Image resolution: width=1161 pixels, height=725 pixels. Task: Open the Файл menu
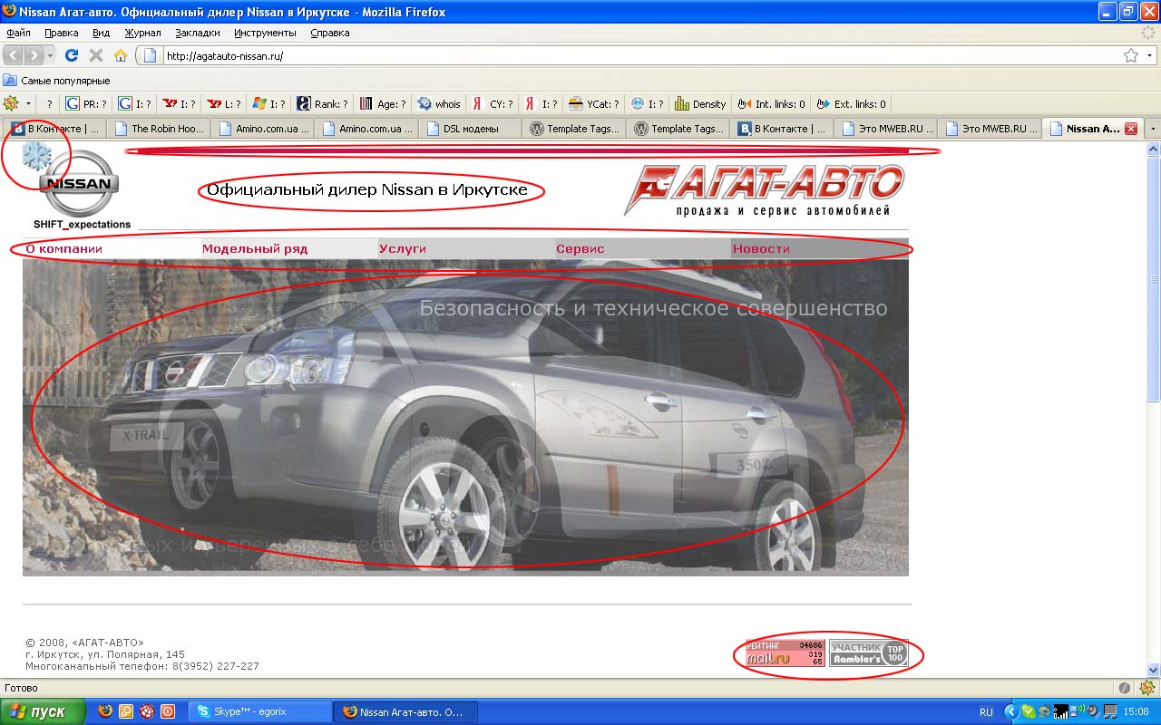click(19, 33)
